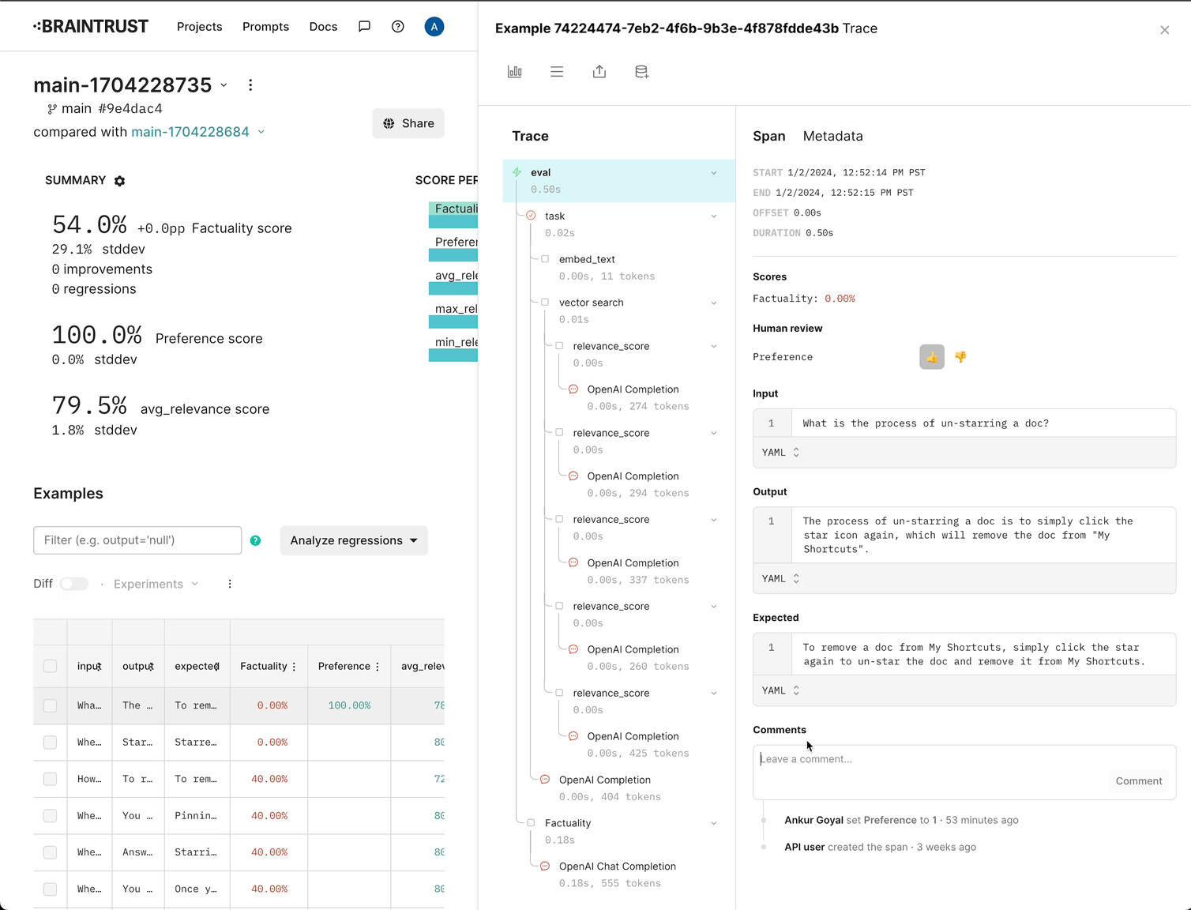Click the bar chart icon in trace toolbar
Viewport: 1191px width, 910px height.
click(x=515, y=72)
